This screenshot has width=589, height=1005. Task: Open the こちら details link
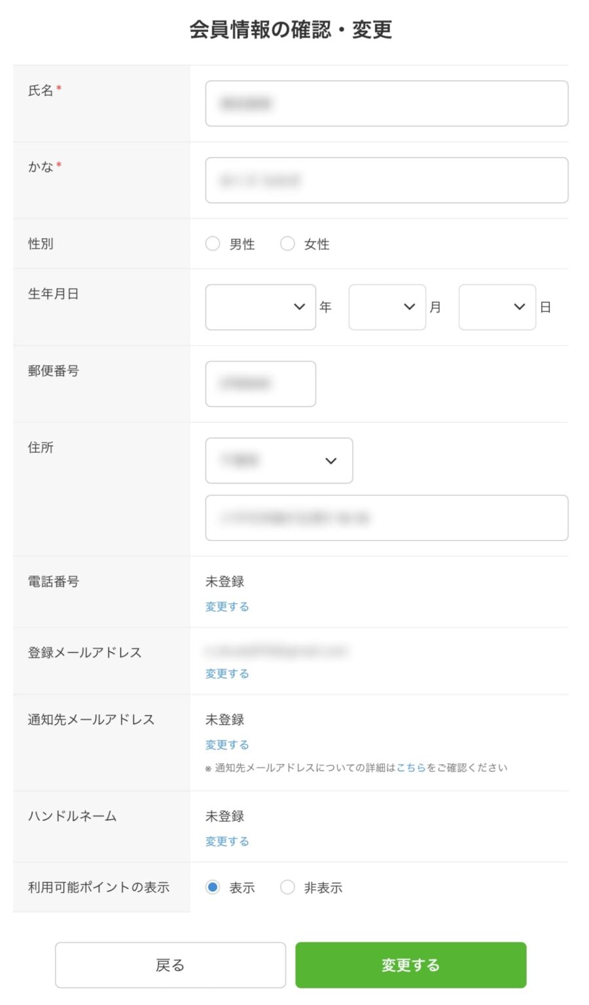[x=411, y=767]
